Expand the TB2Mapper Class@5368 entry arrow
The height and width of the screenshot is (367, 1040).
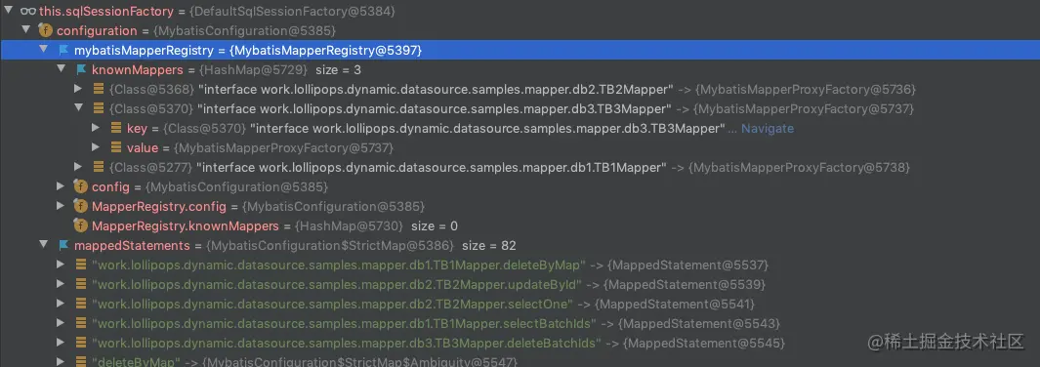coord(78,89)
